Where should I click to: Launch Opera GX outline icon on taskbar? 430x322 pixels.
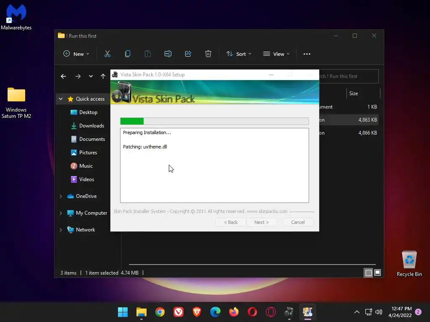click(x=271, y=312)
